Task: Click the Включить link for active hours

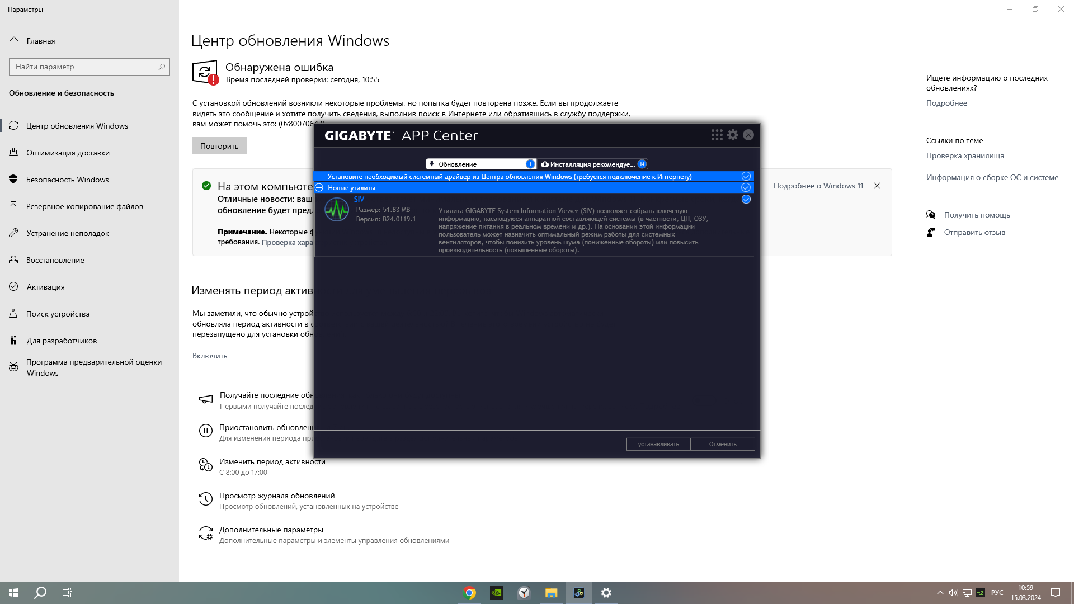Action: point(210,356)
